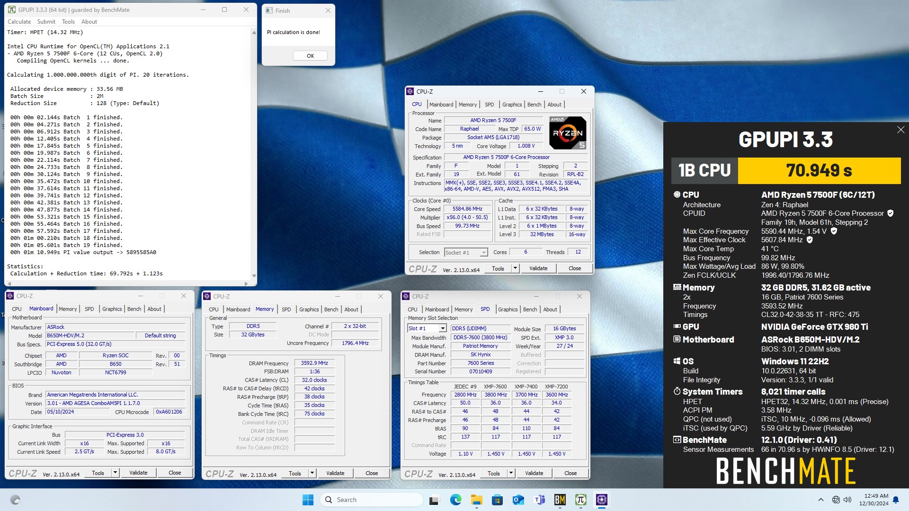This screenshot has width=909, height=511.
Task: Click the CPU Microcode value 0xA601206
Action: coord(169,412)
